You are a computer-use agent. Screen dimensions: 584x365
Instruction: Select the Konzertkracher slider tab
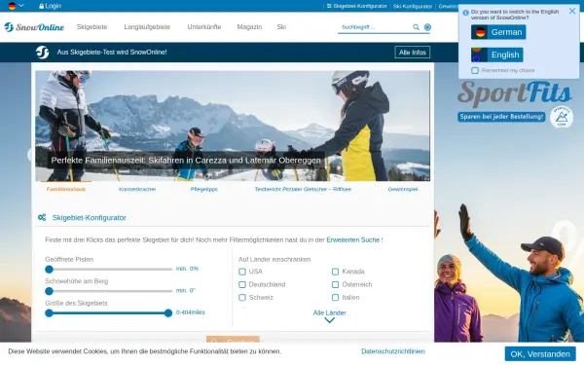point(137,189)
